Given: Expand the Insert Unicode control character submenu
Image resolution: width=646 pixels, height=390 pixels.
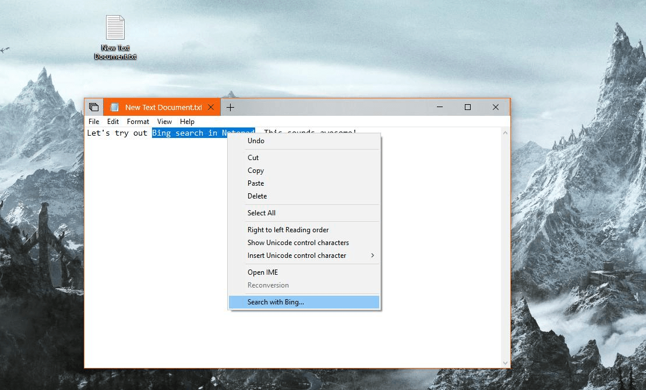Looking at the screenshot, I should [x=304, y=256].
